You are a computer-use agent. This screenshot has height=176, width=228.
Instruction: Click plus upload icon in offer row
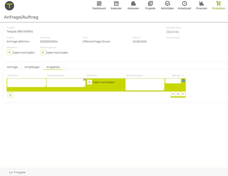click(x=89, y=82)
